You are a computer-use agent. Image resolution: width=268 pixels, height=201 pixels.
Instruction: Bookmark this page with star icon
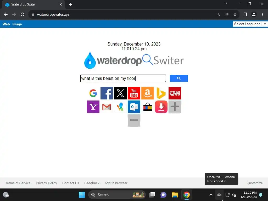pyautogui.click(x=235, y=15)
